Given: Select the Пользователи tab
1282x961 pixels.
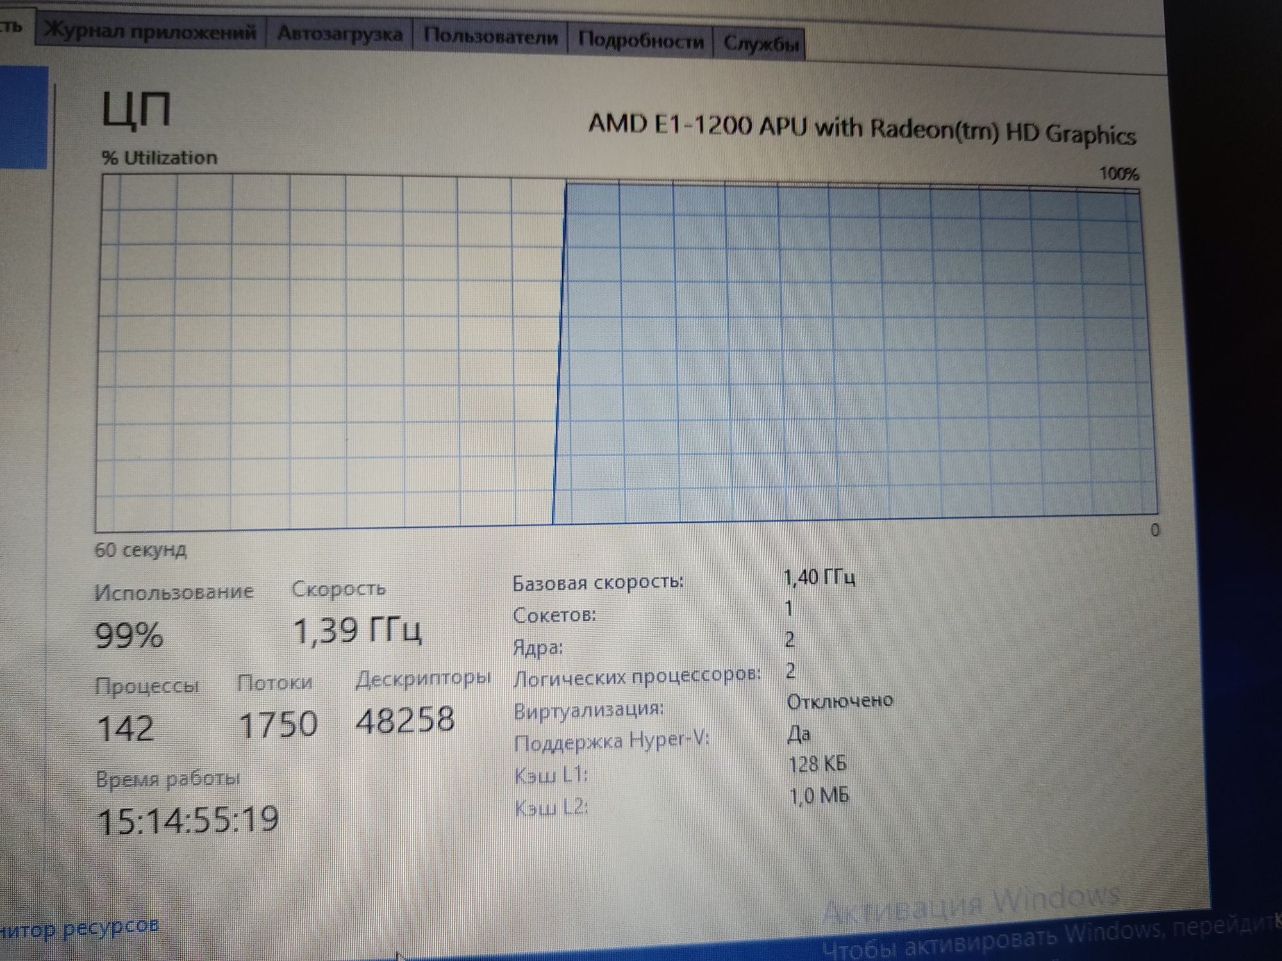Looking at the screenshot, I should (x=490, y=37).
